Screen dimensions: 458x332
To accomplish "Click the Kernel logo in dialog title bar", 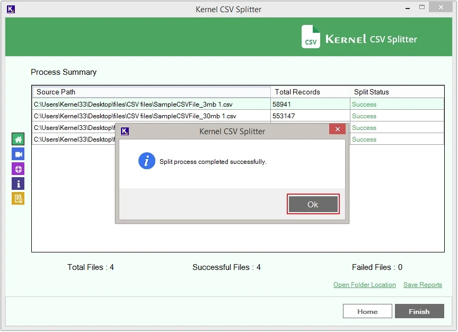I will (125, 131).
